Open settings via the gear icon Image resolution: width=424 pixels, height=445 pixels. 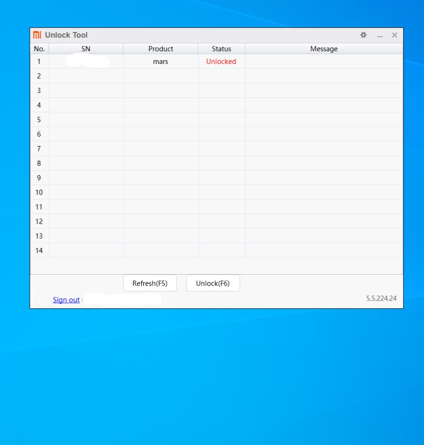click(363, 35)
